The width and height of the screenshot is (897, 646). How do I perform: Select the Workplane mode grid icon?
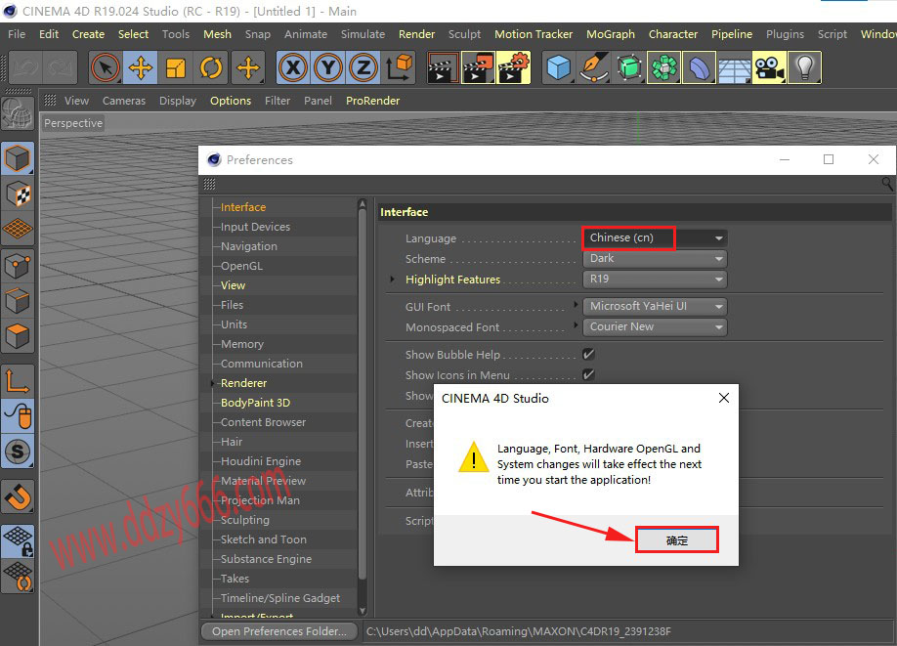coord(18,229)
